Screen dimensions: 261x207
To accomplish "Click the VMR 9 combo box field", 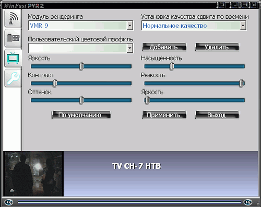I will (81, 26).
